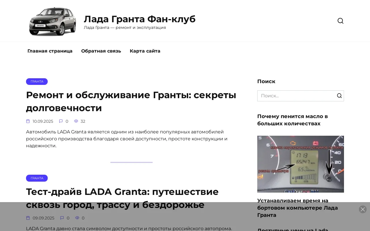The height and width of the screenshot is (231, 370).
Task: Open Устанавливаем время на бортовом компьютере link
Action: (297, 208)
